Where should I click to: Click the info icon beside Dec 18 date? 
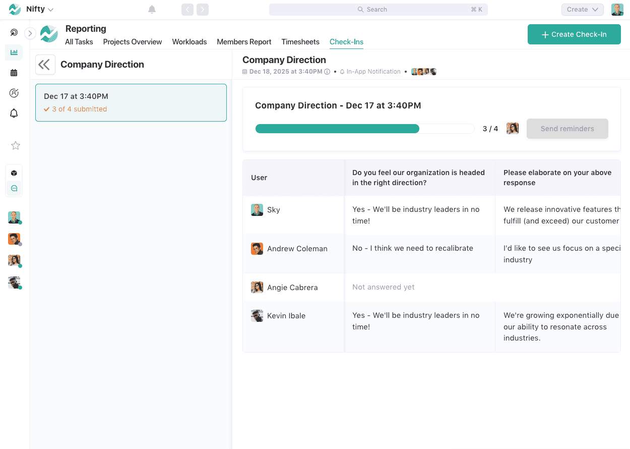[x=328, y=72]
